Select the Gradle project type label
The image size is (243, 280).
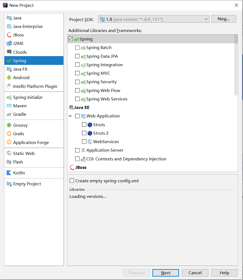(20, 114)
